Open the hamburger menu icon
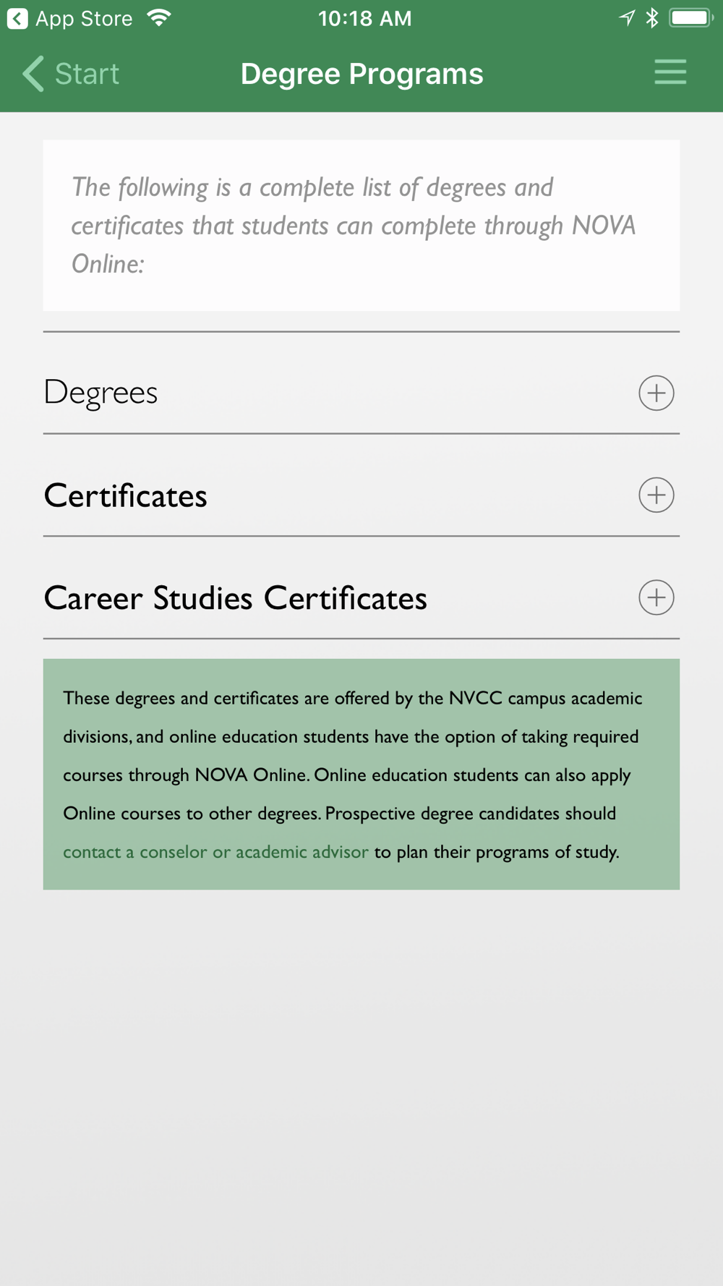 [670, 72]
